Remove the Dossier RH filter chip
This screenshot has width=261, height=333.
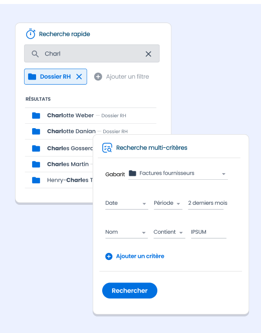(x=79, y=77)
